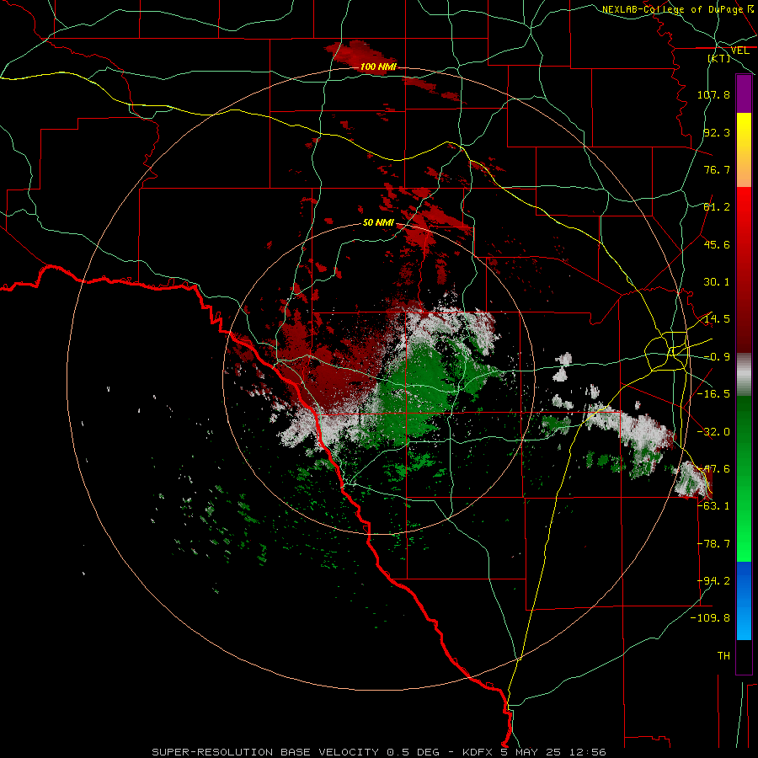Click the 107.8 velocity scale value

713,94
